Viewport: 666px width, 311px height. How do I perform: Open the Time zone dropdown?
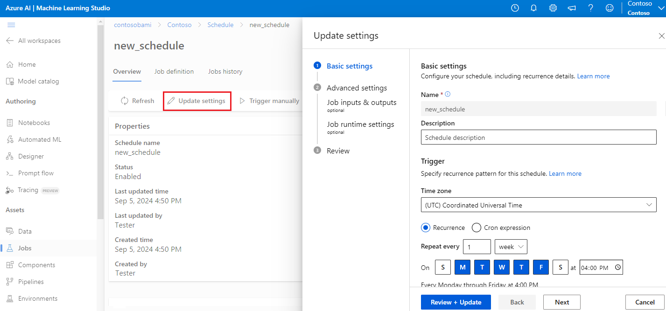pos(539,205)
